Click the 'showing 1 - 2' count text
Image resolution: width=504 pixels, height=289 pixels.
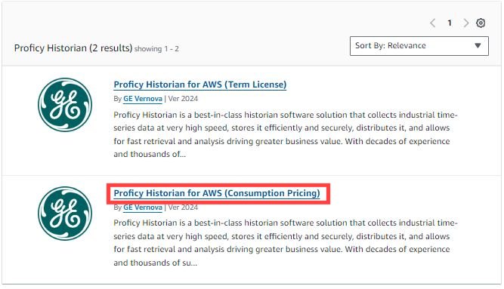tap(156, 49)
